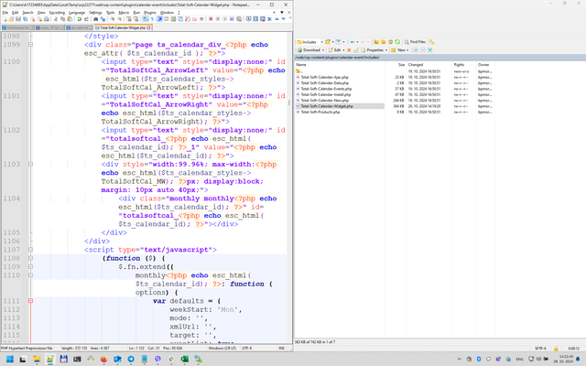Viewport: 586px width, 366px height.
Task: Click the Rename pencil icon in WinSCP
Action: tap(356, 50)
